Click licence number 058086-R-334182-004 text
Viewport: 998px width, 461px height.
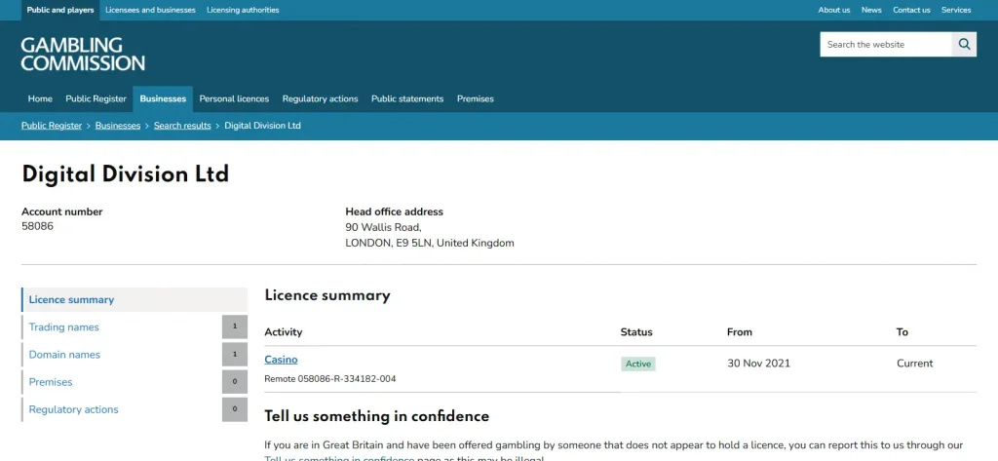tap(347, 379)
